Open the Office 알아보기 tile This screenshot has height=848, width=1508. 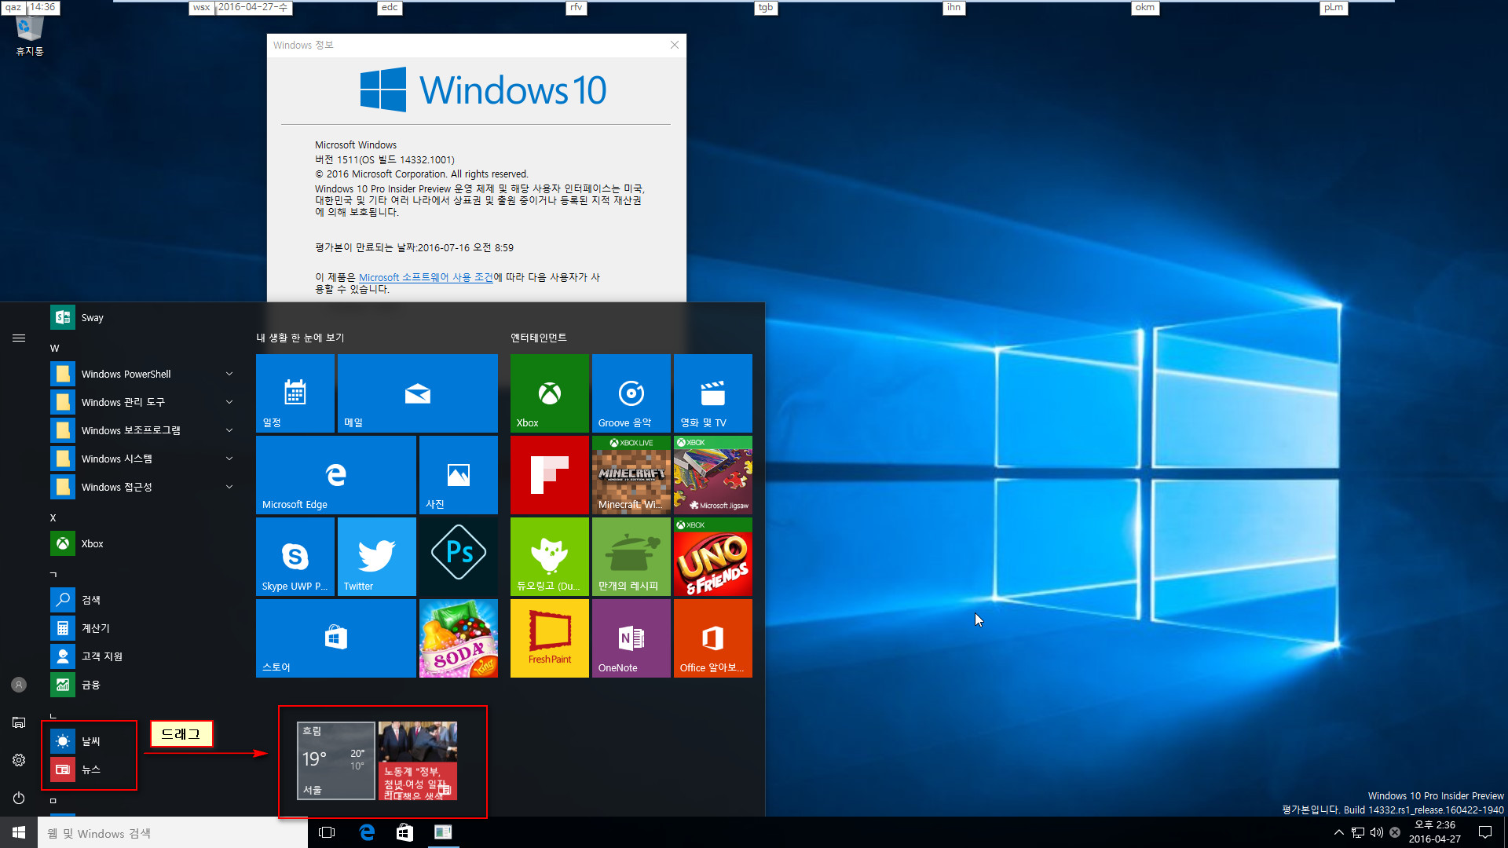[713, 638]
